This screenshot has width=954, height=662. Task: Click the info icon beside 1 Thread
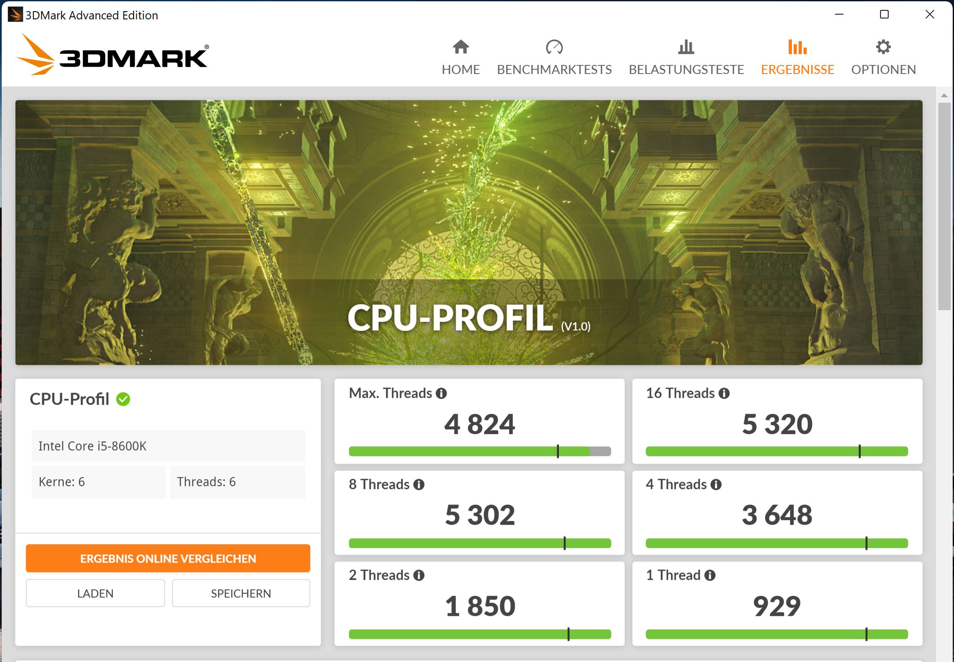coord(710,576)
